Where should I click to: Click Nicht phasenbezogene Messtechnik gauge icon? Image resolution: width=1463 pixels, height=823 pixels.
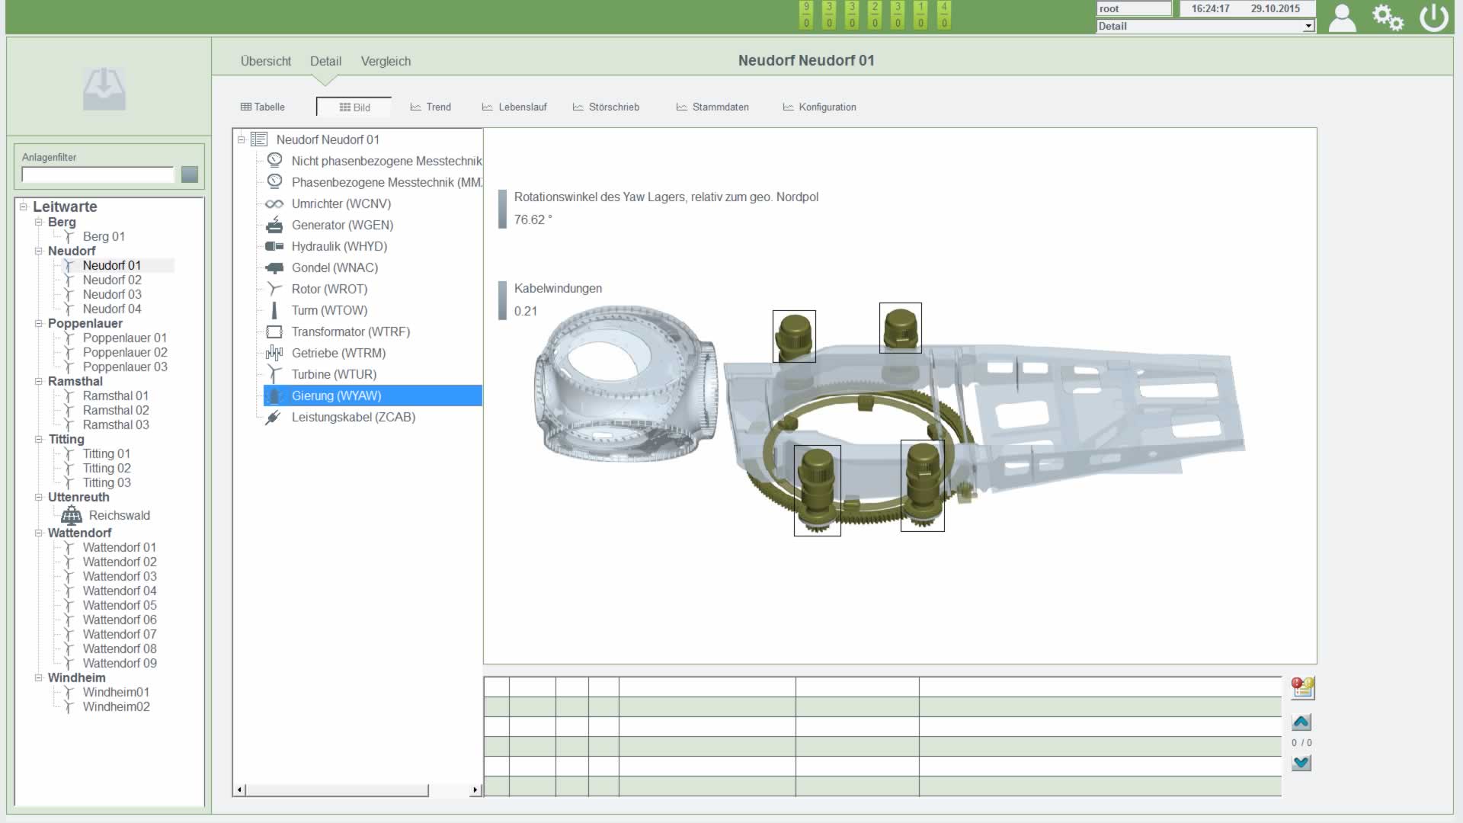274,160
